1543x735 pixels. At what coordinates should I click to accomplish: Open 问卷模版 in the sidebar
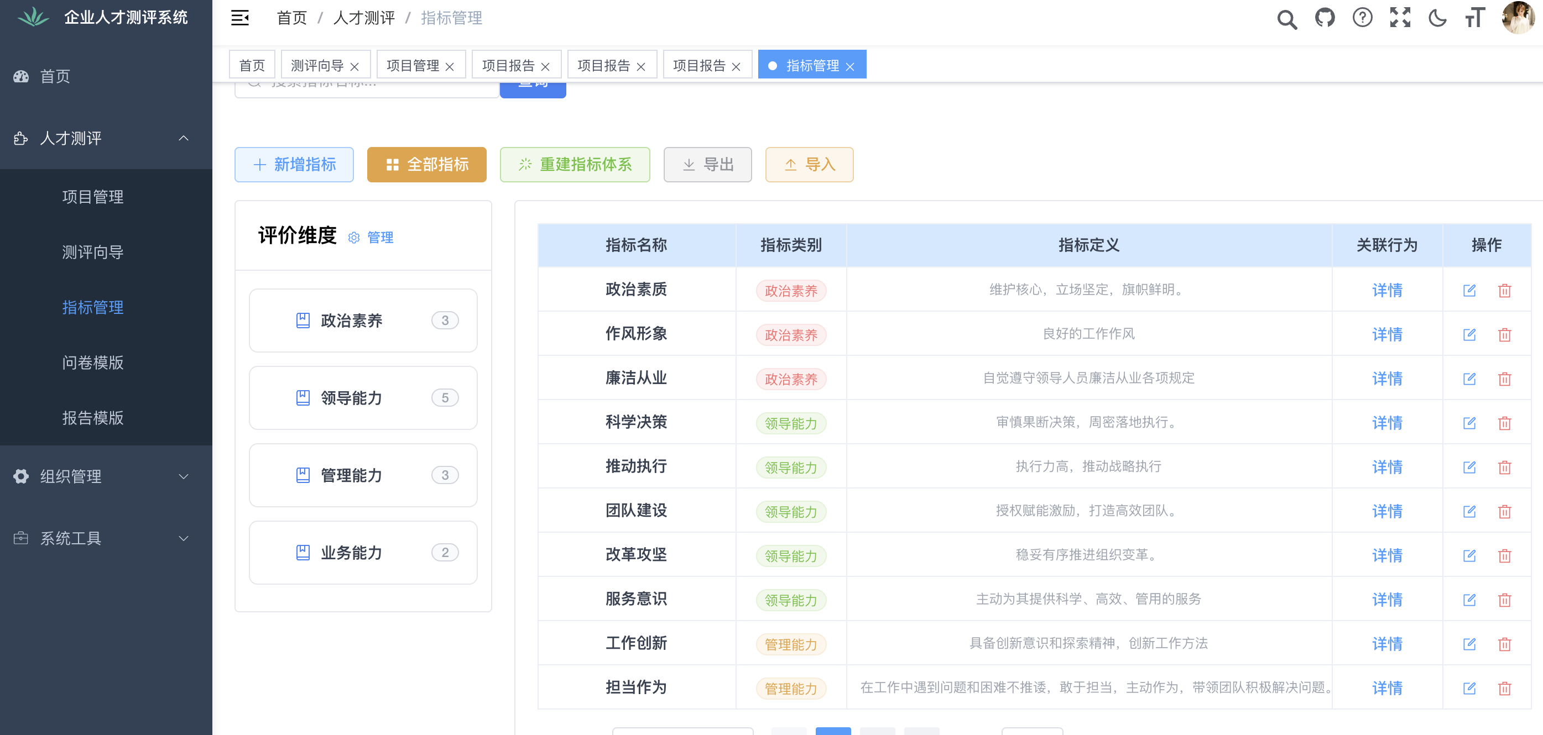click(x=93, y=362)
